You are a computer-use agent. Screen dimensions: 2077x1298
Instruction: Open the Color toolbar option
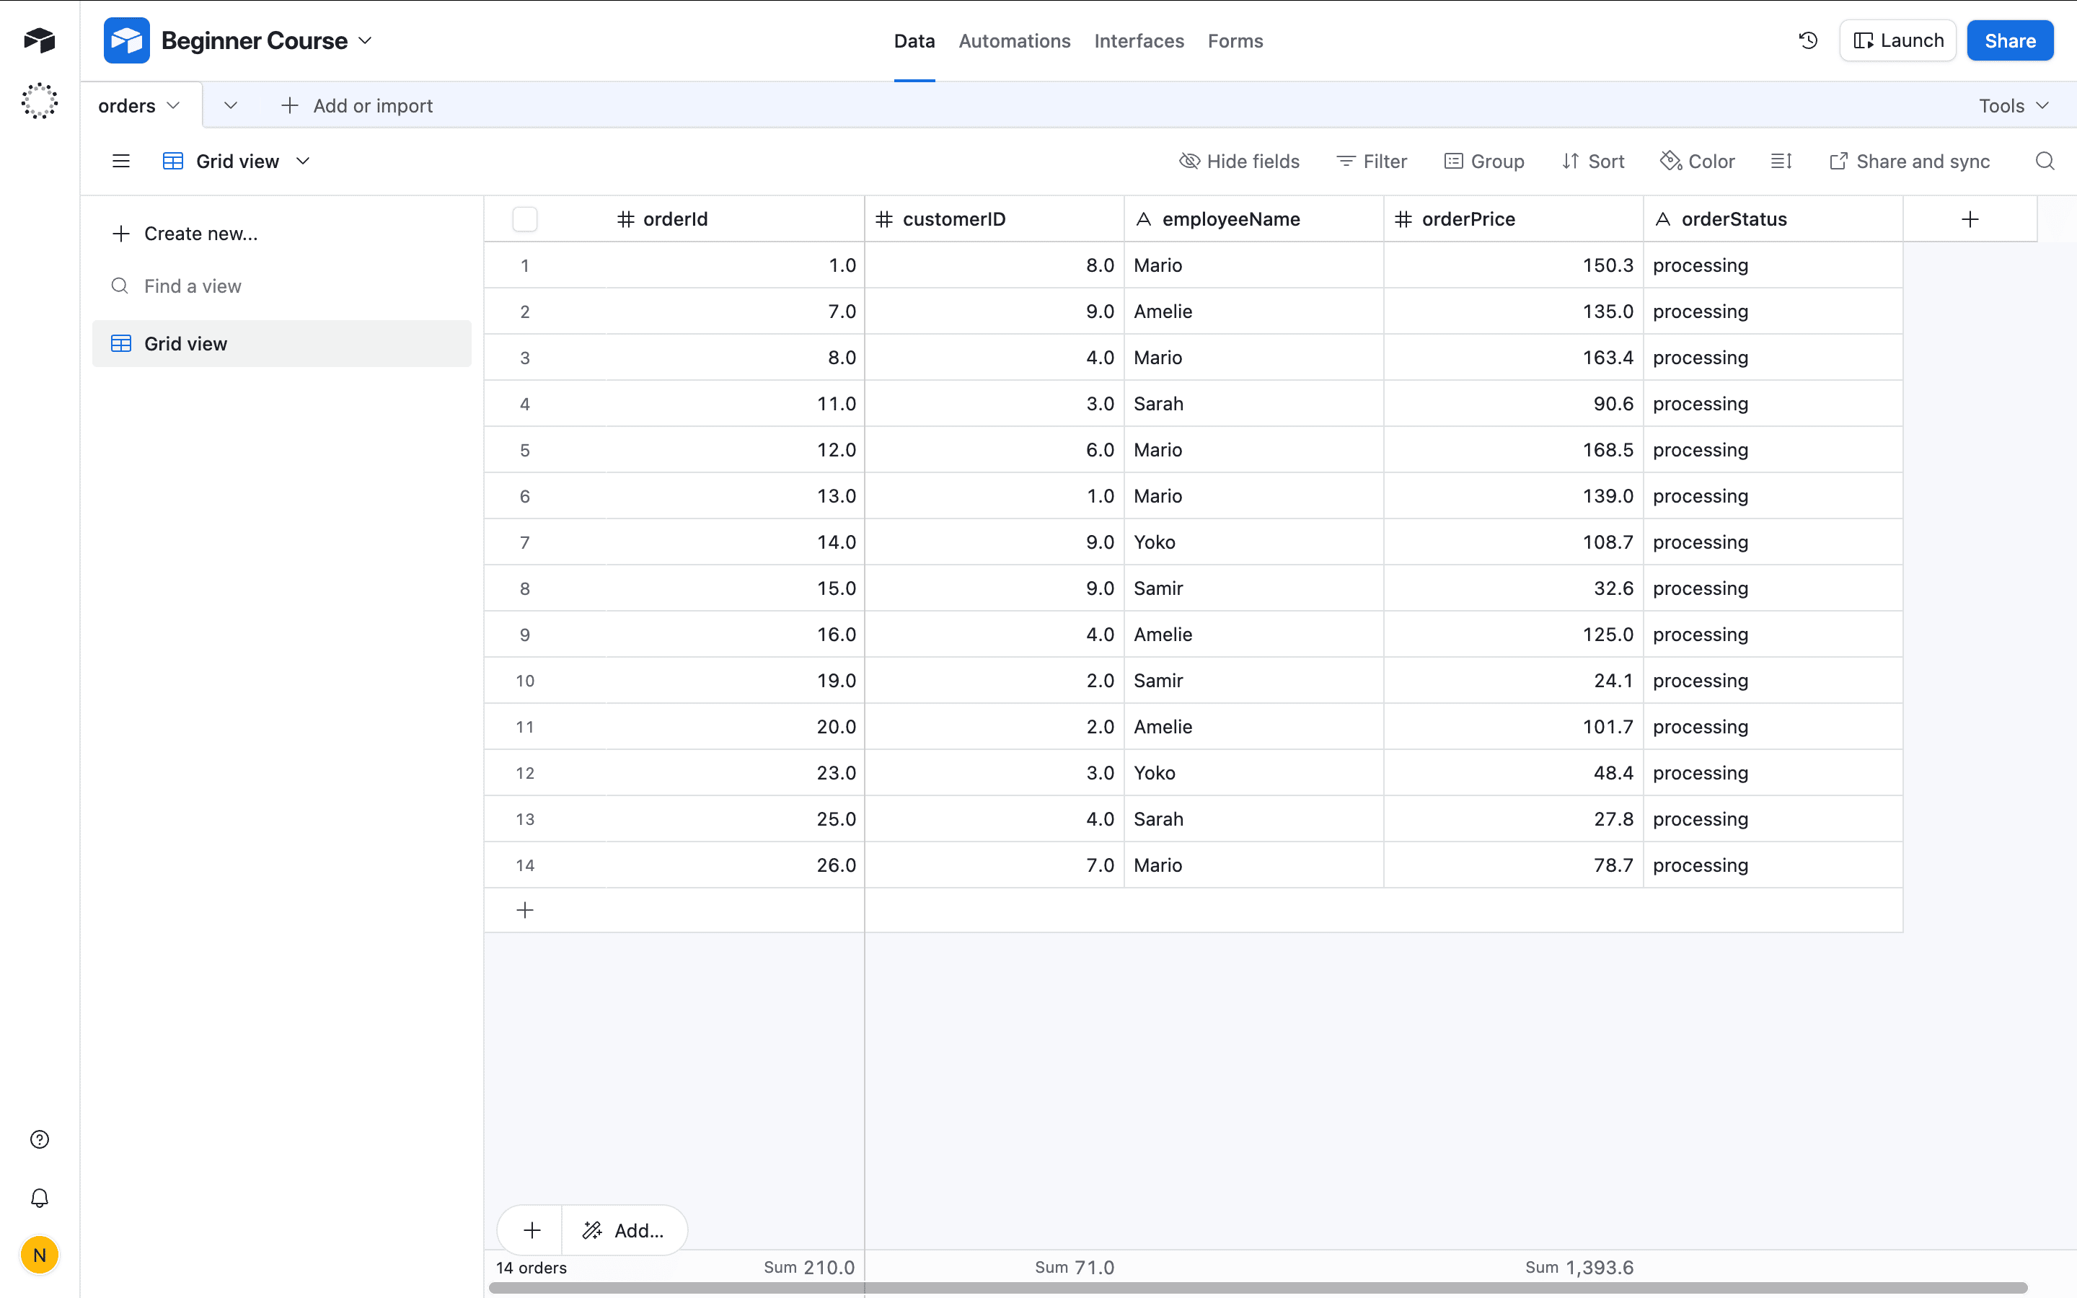[1698, 162]
